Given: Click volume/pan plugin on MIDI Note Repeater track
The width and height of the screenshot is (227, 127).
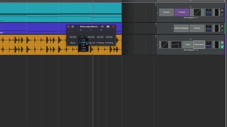Looking at the screenshot, I should point(209,28).
